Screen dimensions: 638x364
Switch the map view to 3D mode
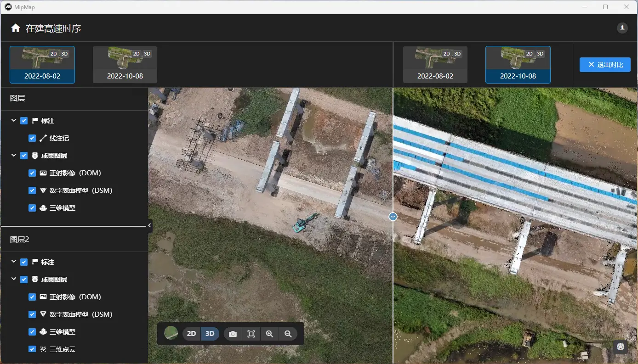[210, 334]
